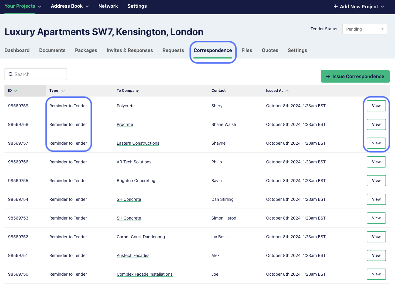View correspondence for Austech Facades
395x284 pixels.
point(376,255)
